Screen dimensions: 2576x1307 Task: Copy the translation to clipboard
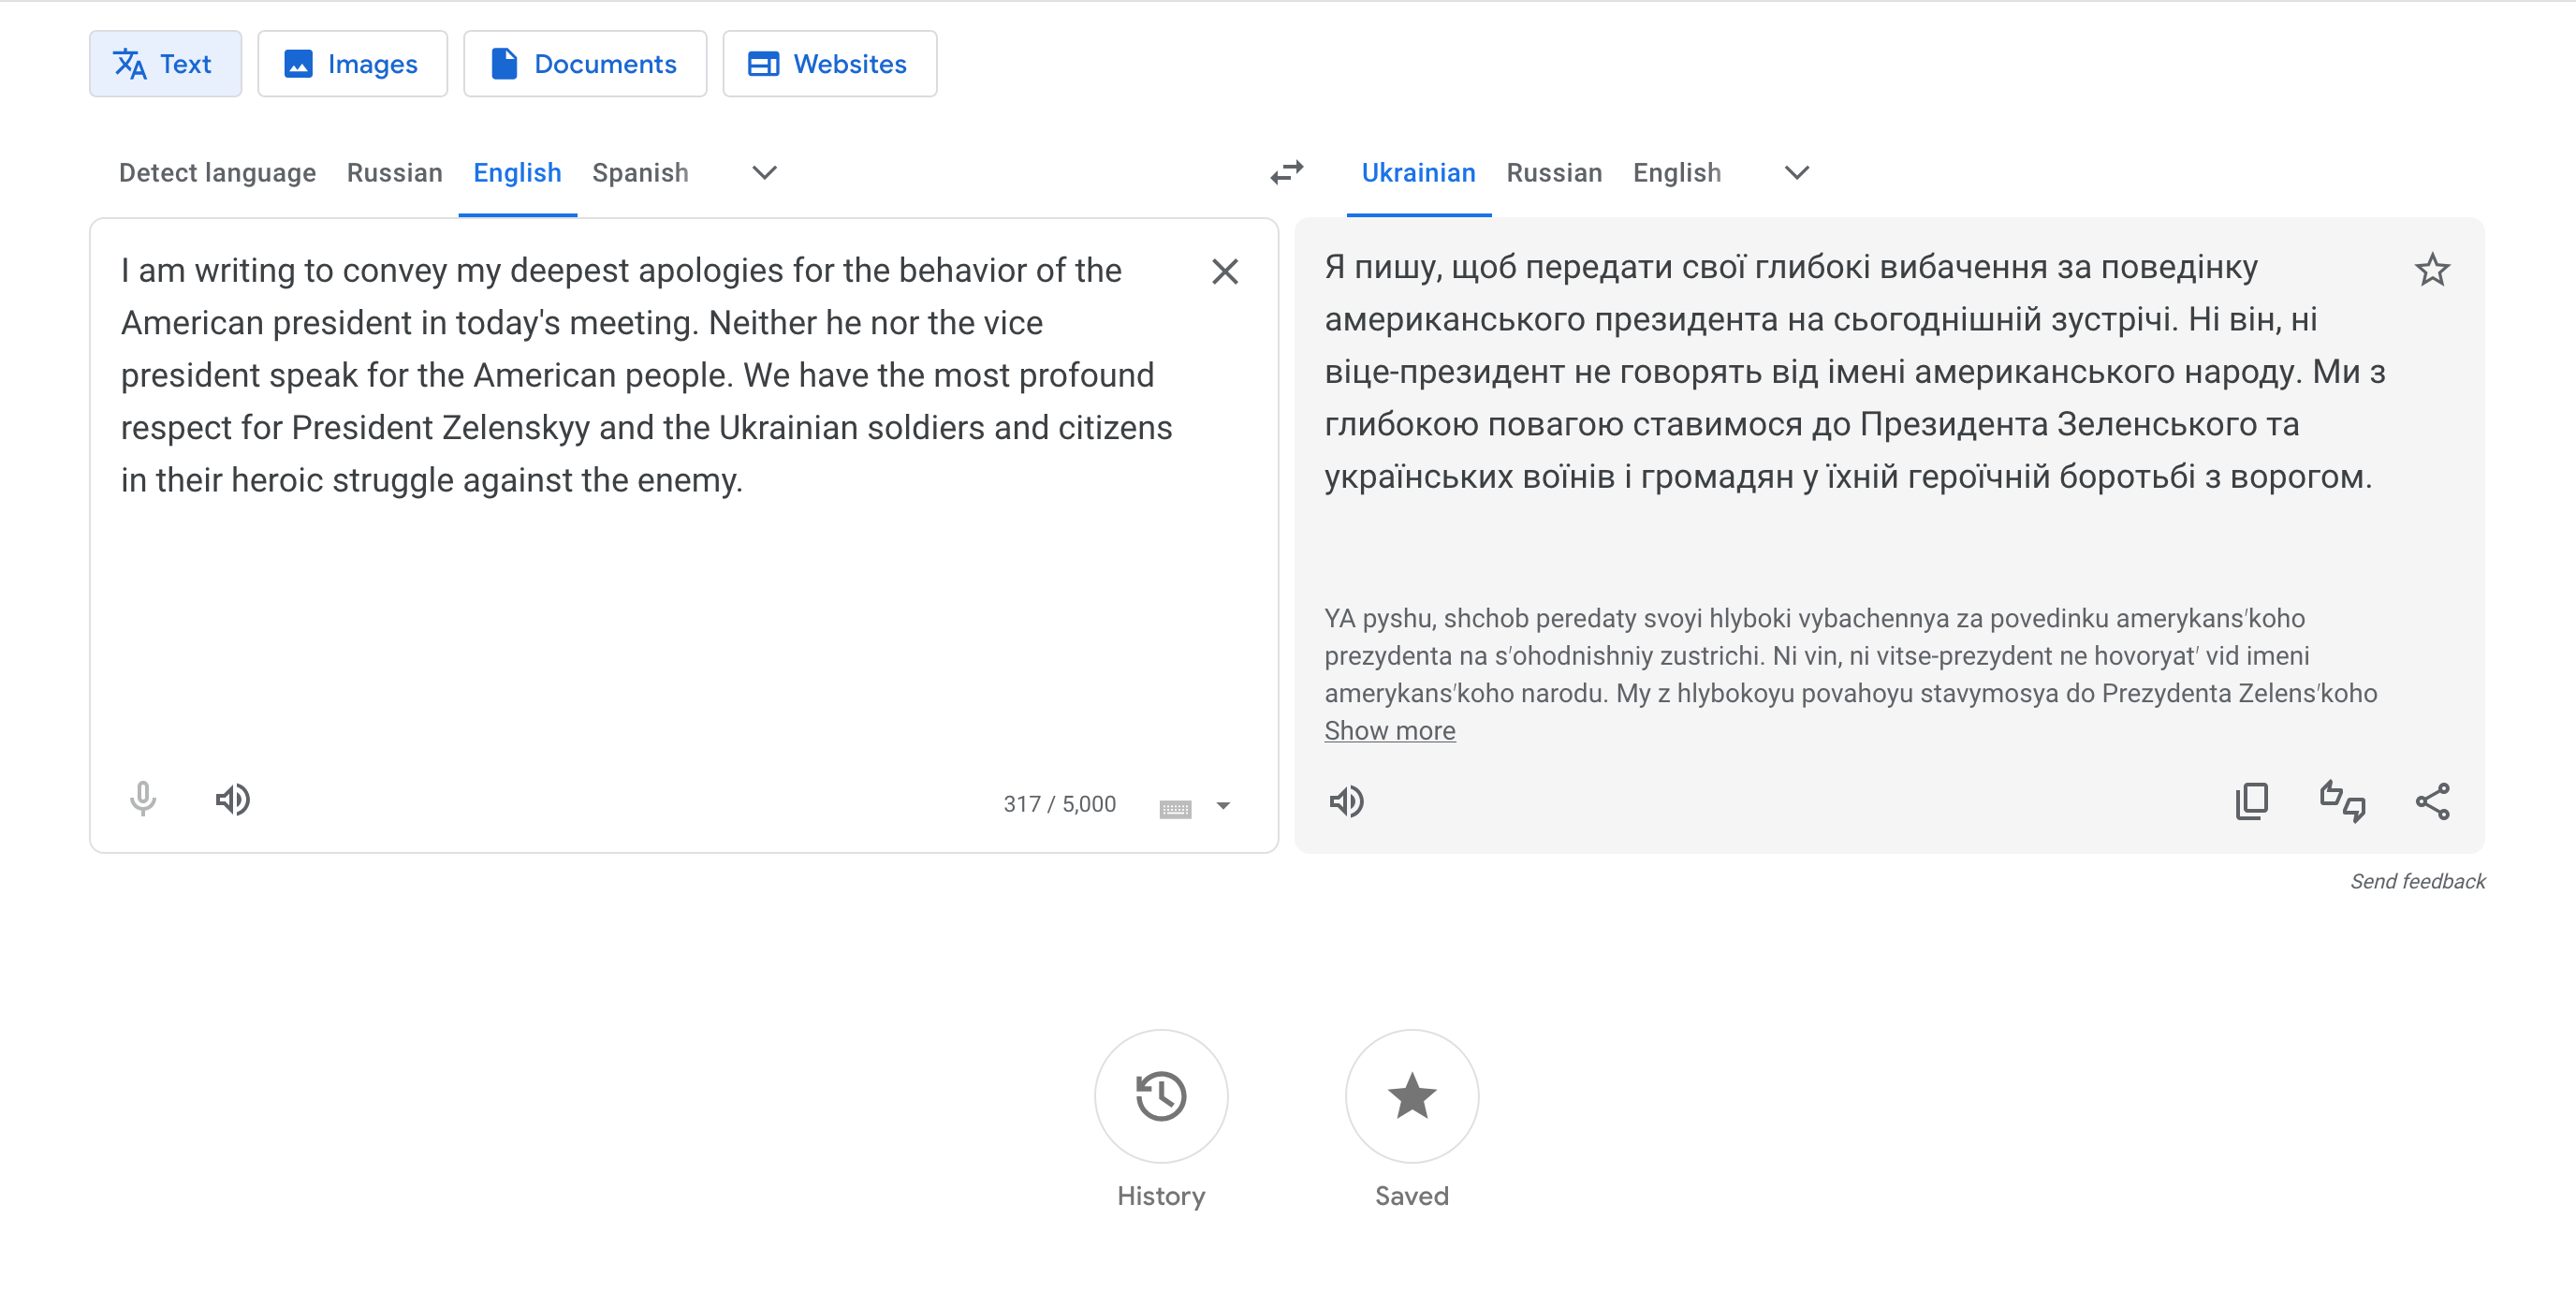[x=2251, y=801]
